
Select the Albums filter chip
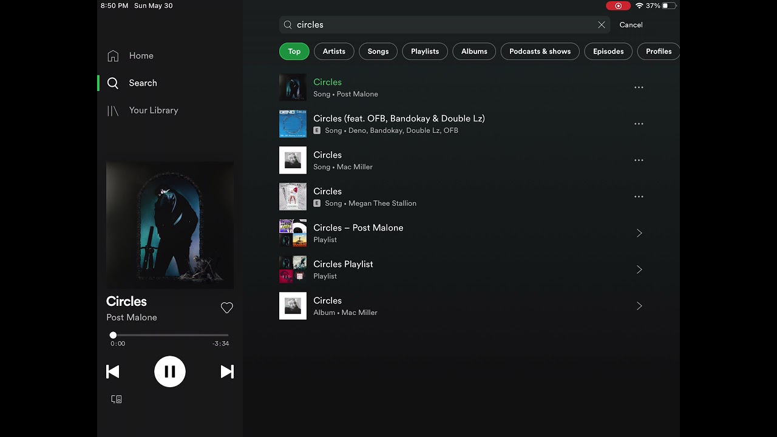click(x=474, y=52)
